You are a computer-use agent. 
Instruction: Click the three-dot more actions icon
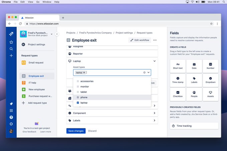155,40
